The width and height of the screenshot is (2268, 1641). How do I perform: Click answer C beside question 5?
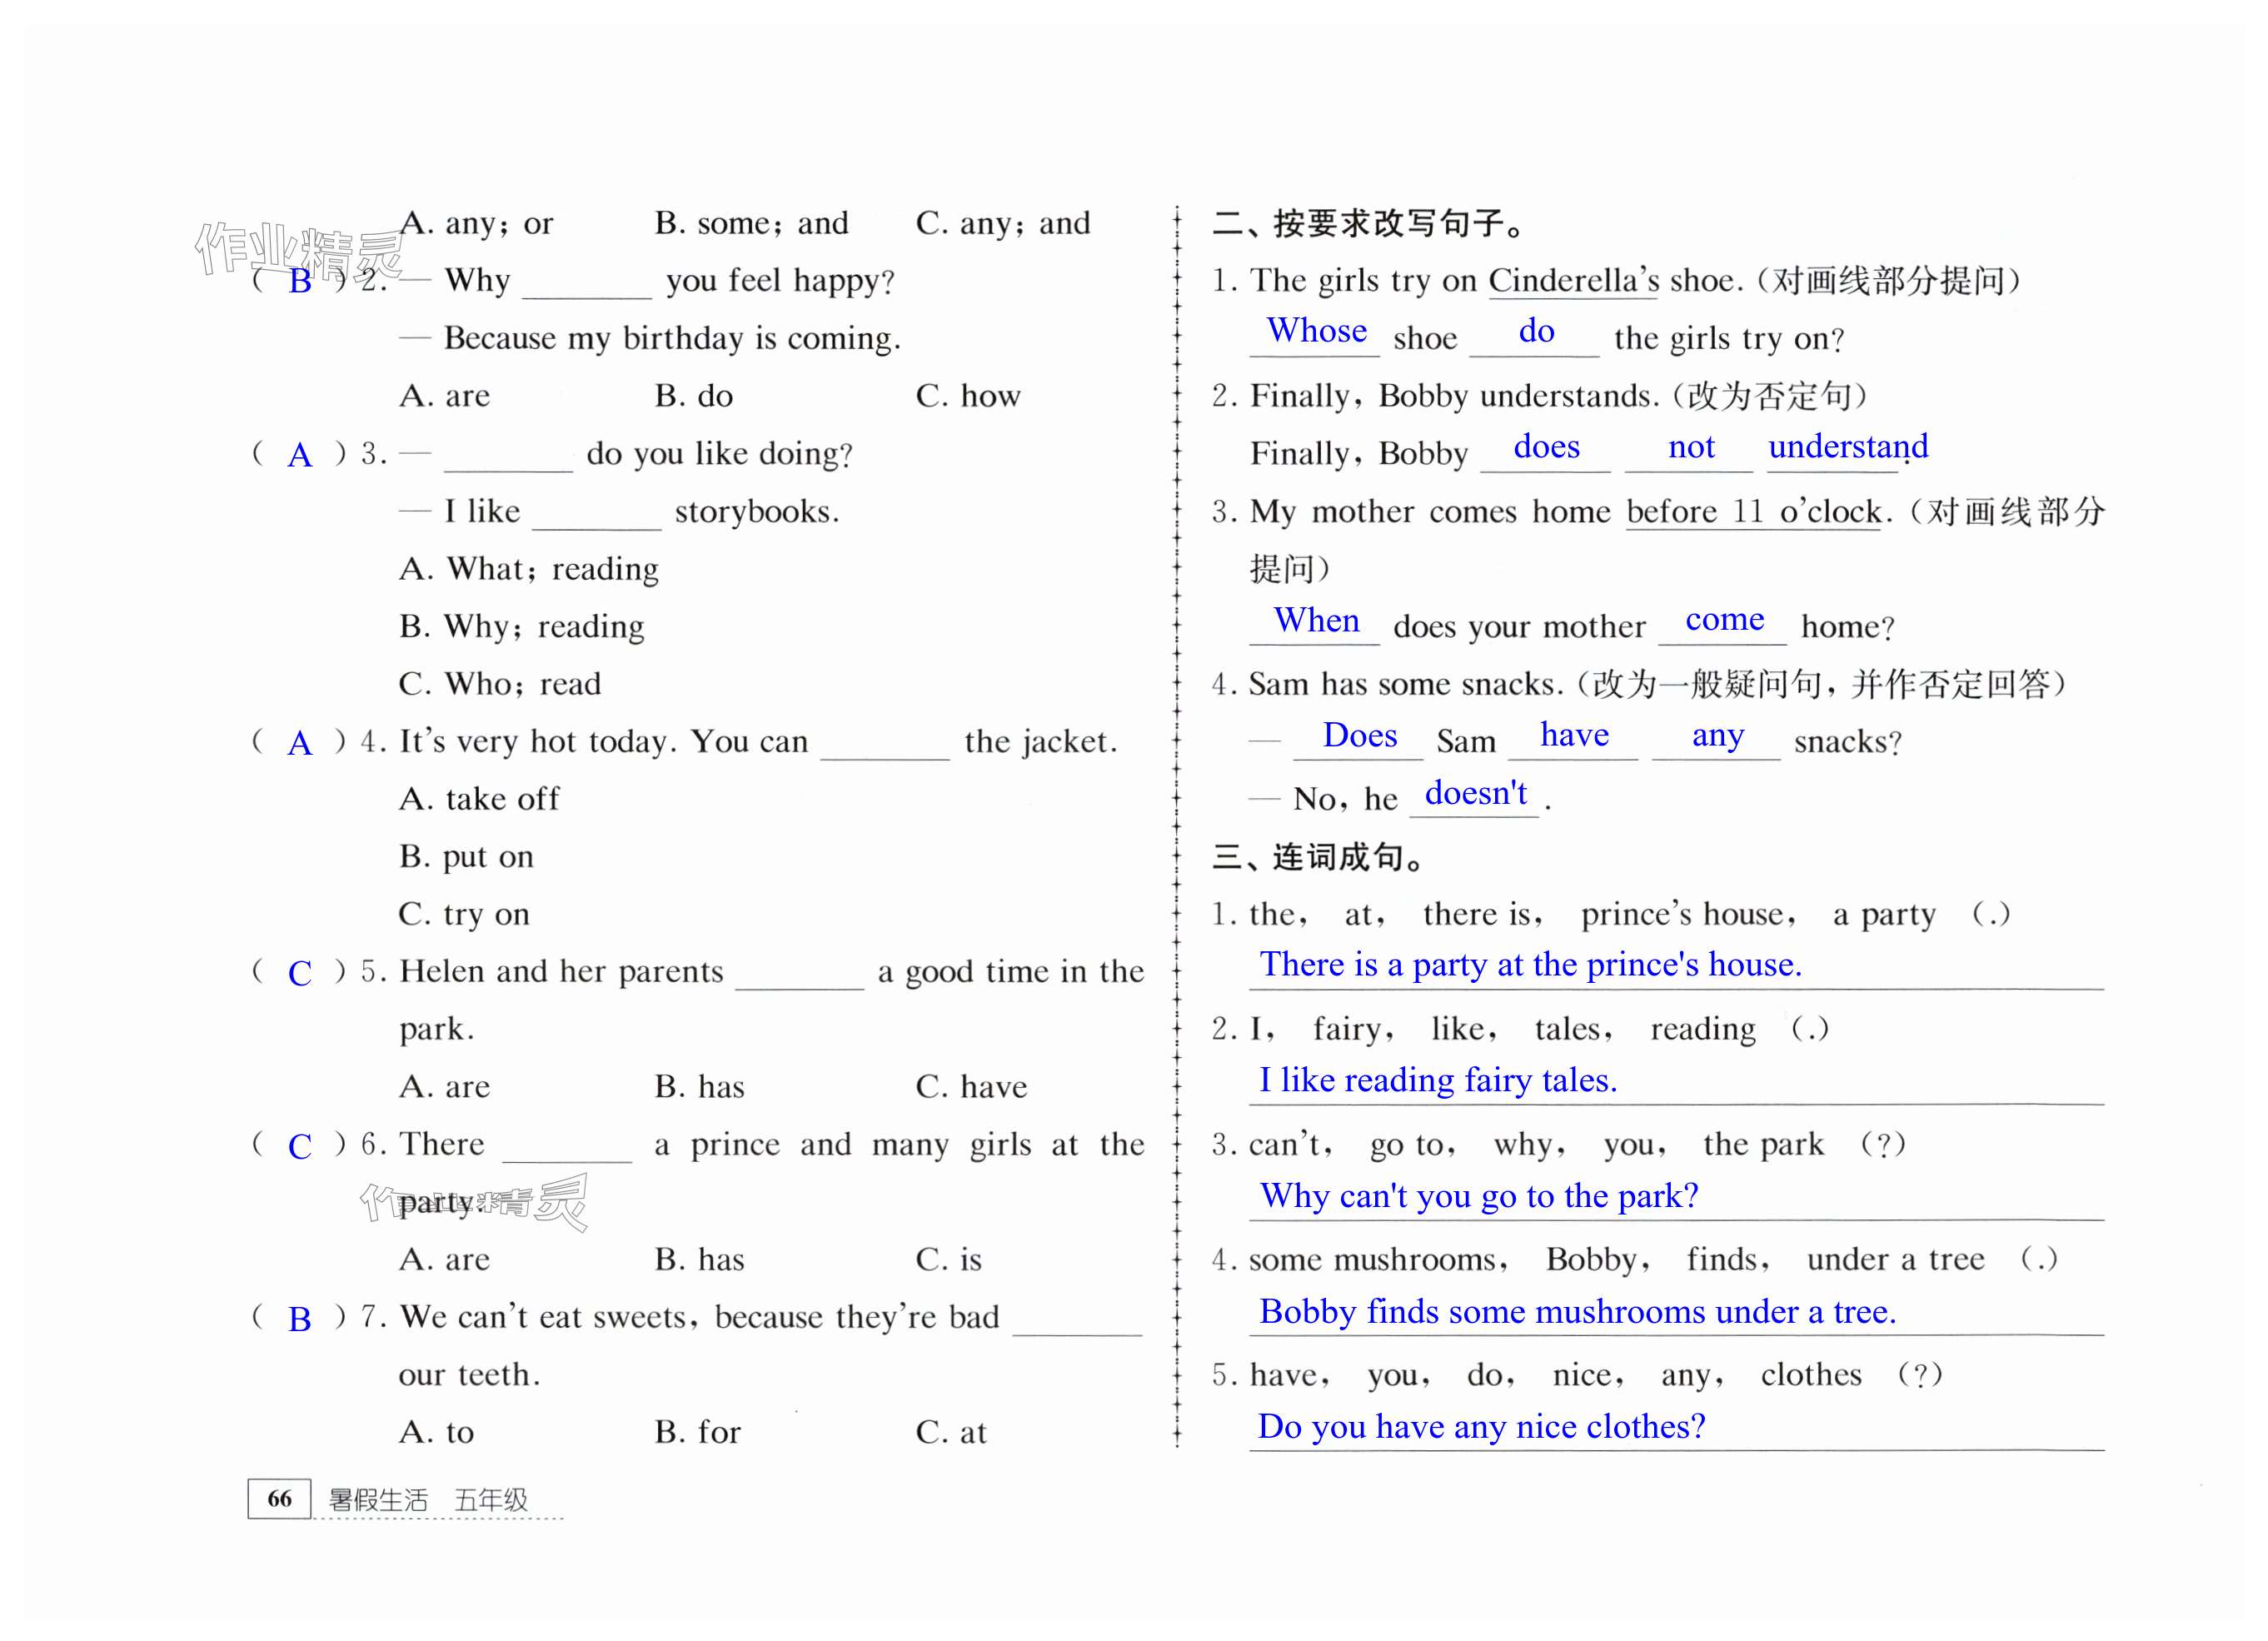299,974
